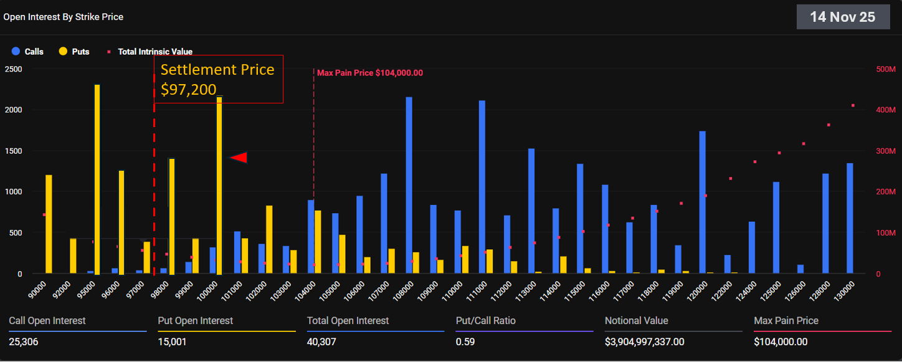Click the blue call bar at 111000
This screenshot has width=902, height=362.
click(482, 187)
